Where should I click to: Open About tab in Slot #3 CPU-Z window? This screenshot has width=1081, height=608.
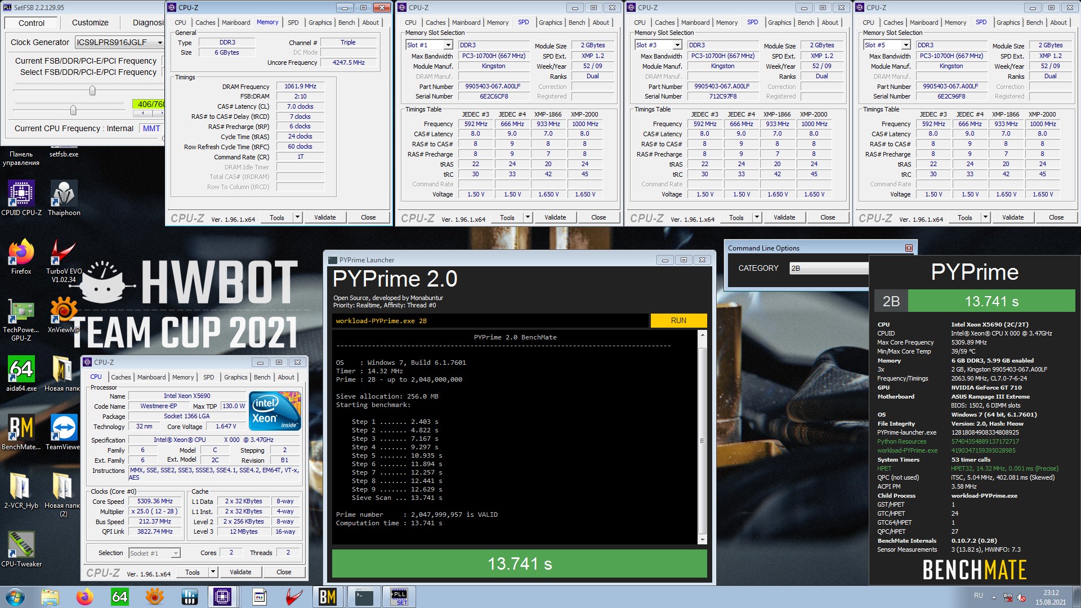(829, 23)
